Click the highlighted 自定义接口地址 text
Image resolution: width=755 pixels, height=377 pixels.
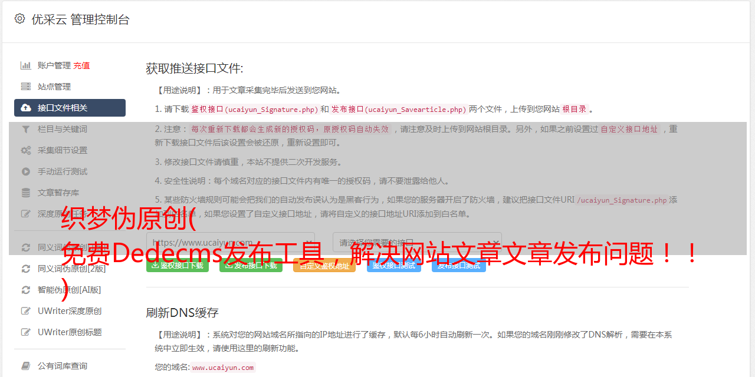click(629, 129)
